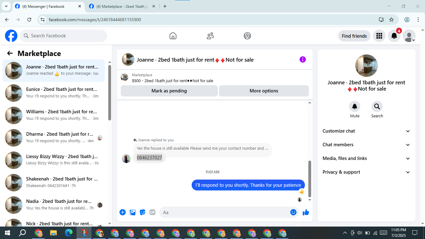Image resolution: width=425 pixels, height=239 pixels.
Task: Open the GIF picker icon
Action: [152, 212]
